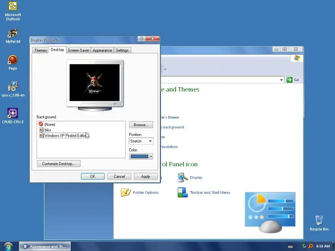Open Folder Options icon

[126, 192]
